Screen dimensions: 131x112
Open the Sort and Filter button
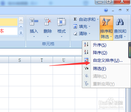[106, 28]
